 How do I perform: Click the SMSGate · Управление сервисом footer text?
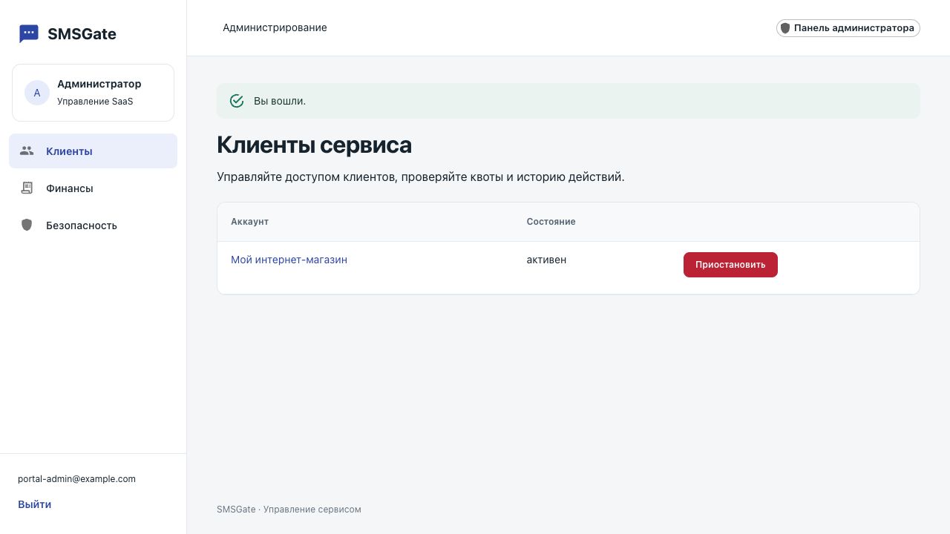click(289, 510)
